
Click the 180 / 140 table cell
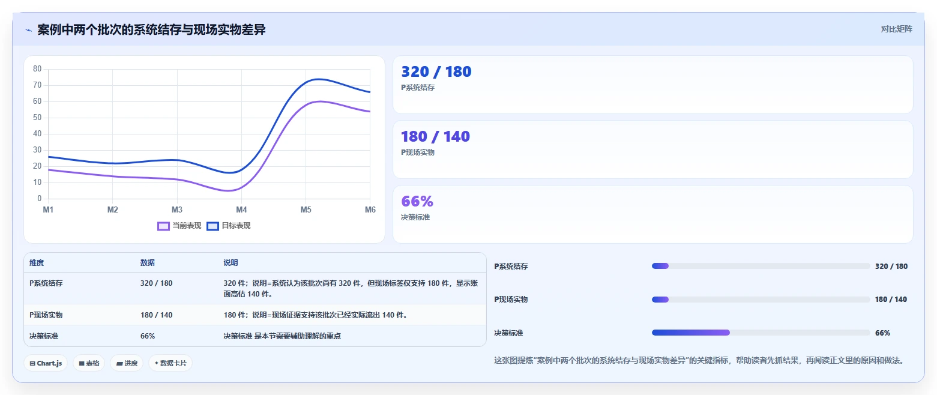[156, 315]
